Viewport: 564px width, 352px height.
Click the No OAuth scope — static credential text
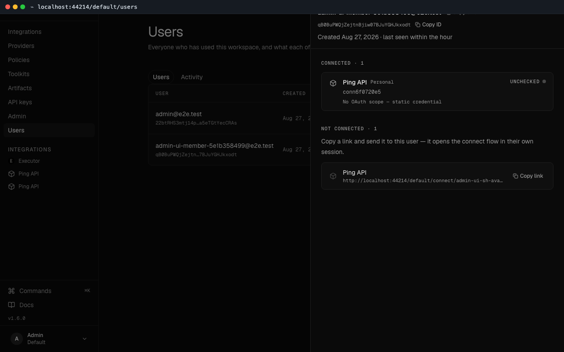point(392,102)
